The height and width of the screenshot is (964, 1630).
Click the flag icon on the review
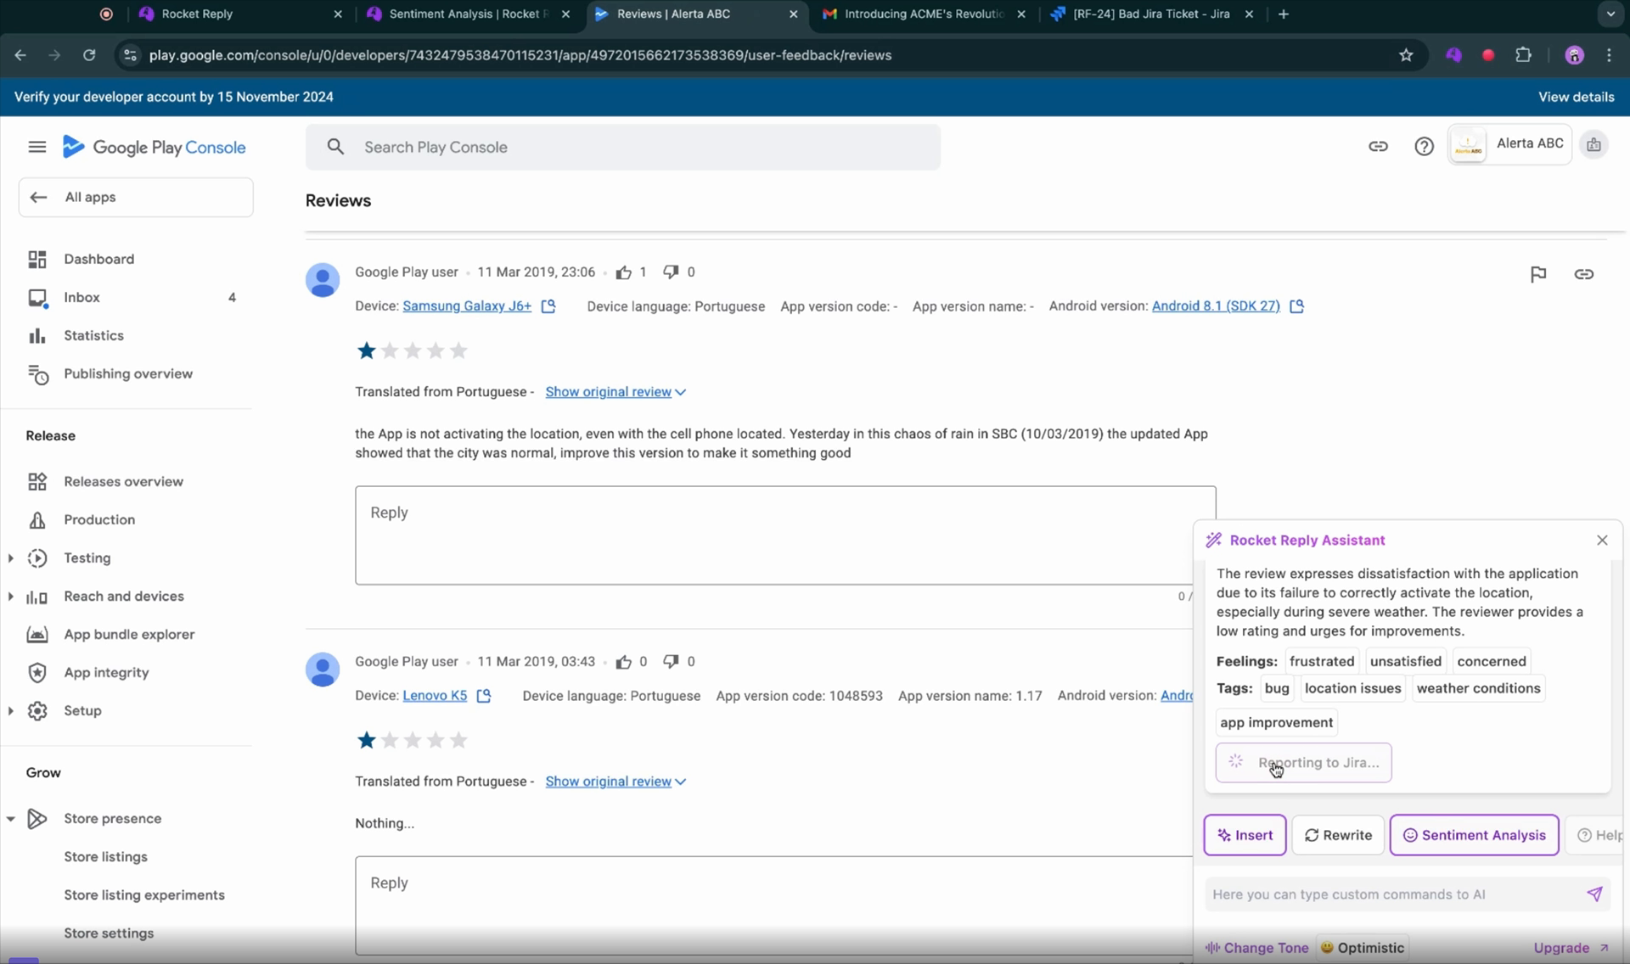coord(1538,273)
